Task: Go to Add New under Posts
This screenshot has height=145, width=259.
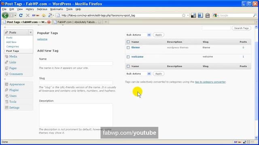Action: [x=11, y=42]
